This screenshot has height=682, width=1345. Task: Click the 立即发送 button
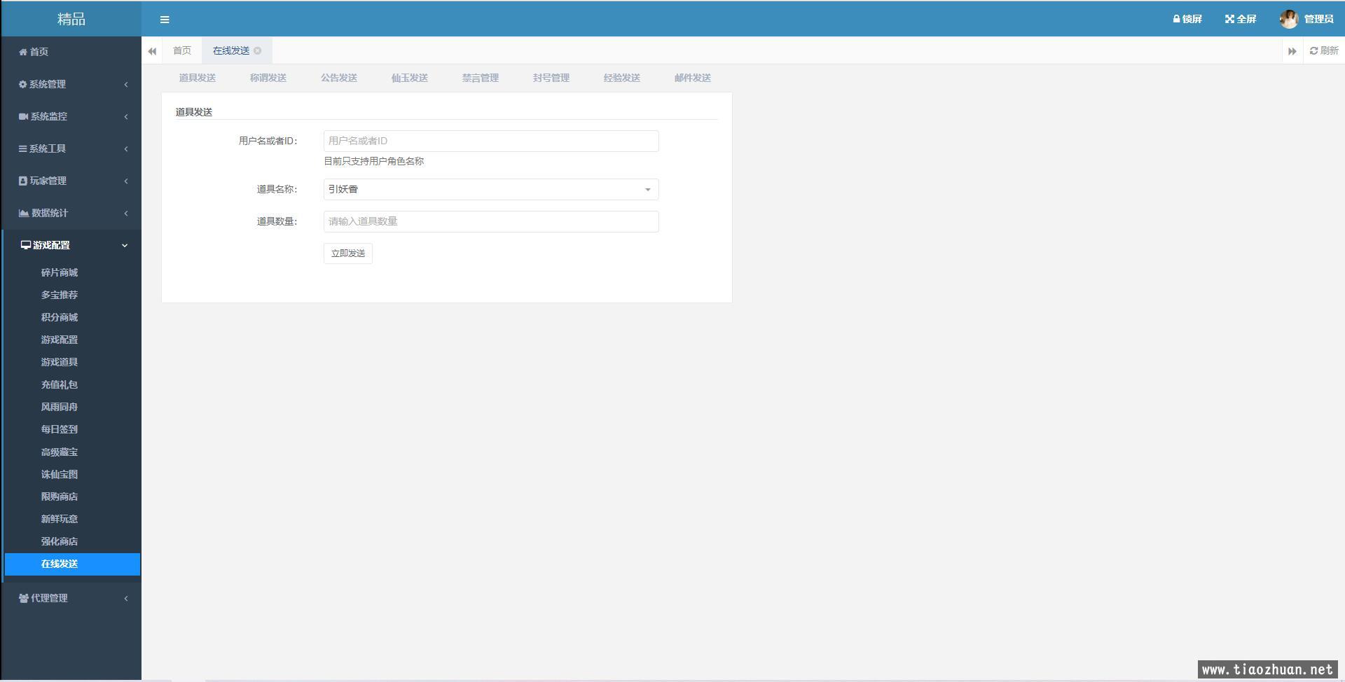tap(347, 253)
